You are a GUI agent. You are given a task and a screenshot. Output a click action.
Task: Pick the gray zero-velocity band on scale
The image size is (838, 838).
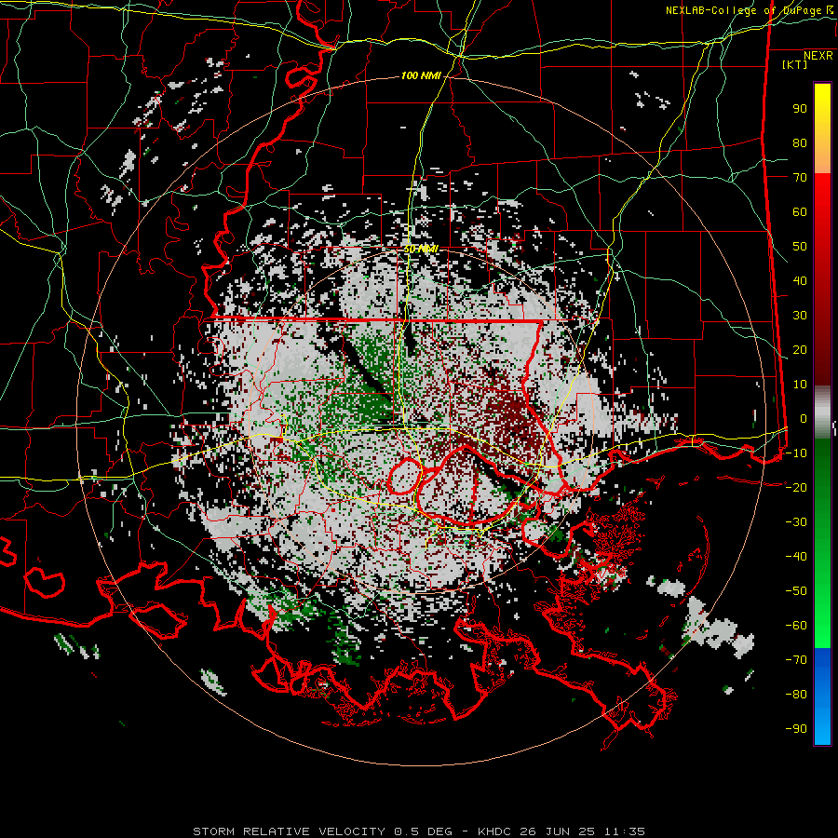click(x=822, y=412)
